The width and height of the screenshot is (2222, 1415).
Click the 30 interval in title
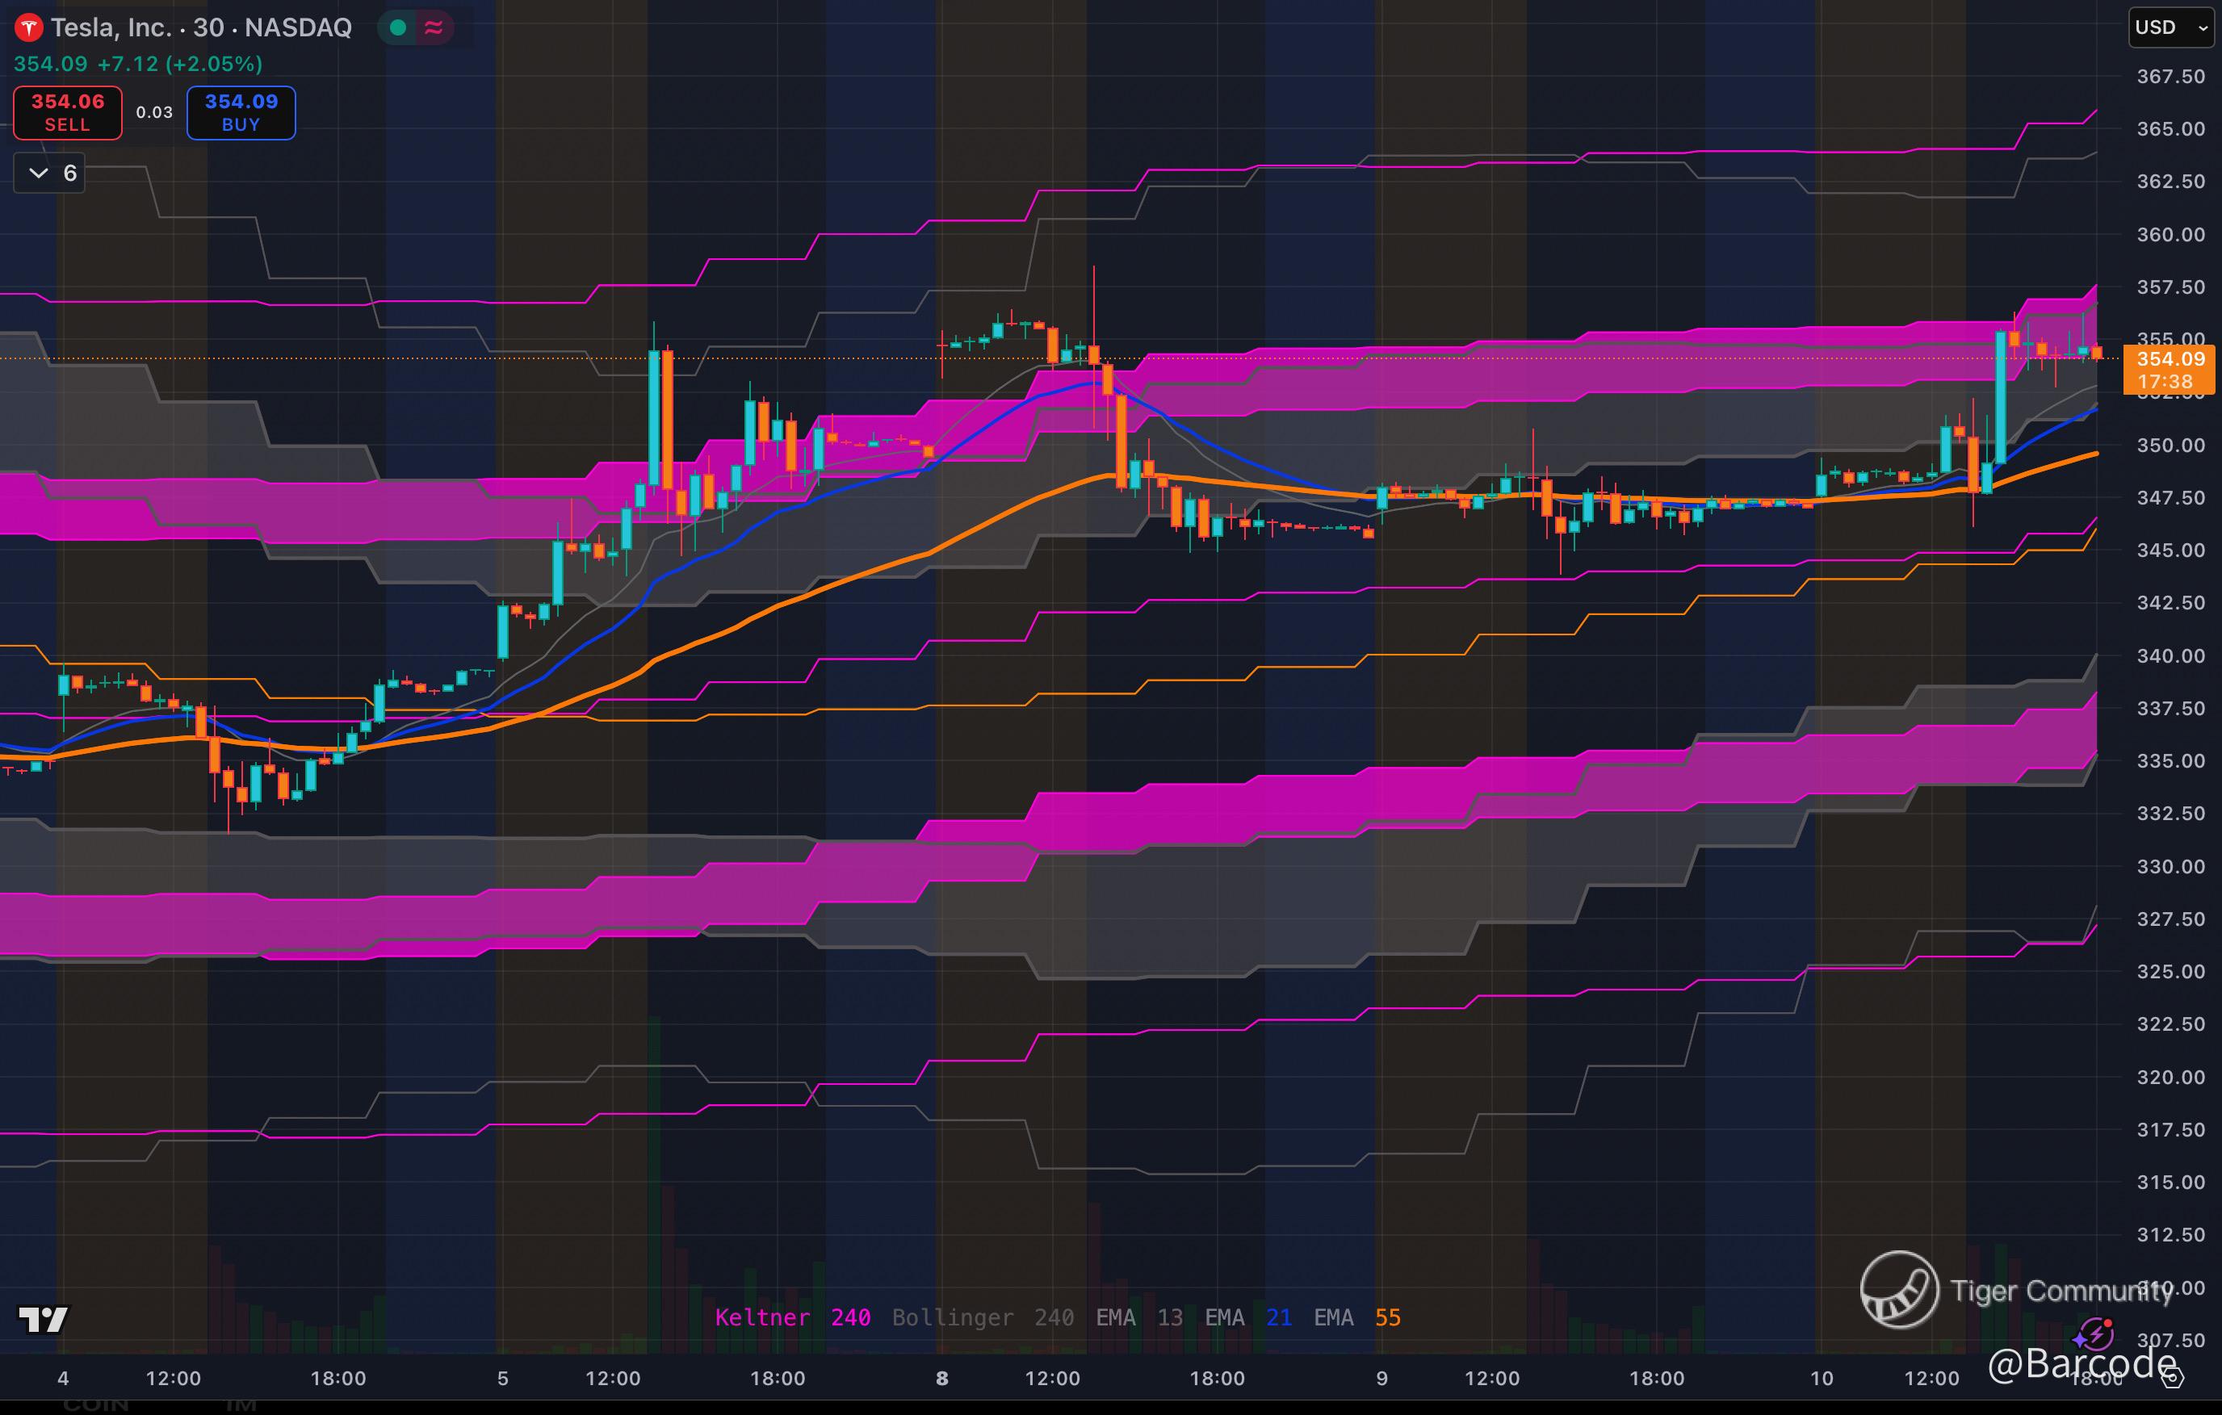(x=208, y=27)
